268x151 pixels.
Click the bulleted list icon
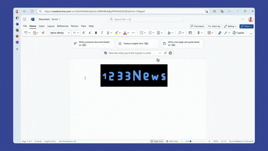tap(142, 33)
